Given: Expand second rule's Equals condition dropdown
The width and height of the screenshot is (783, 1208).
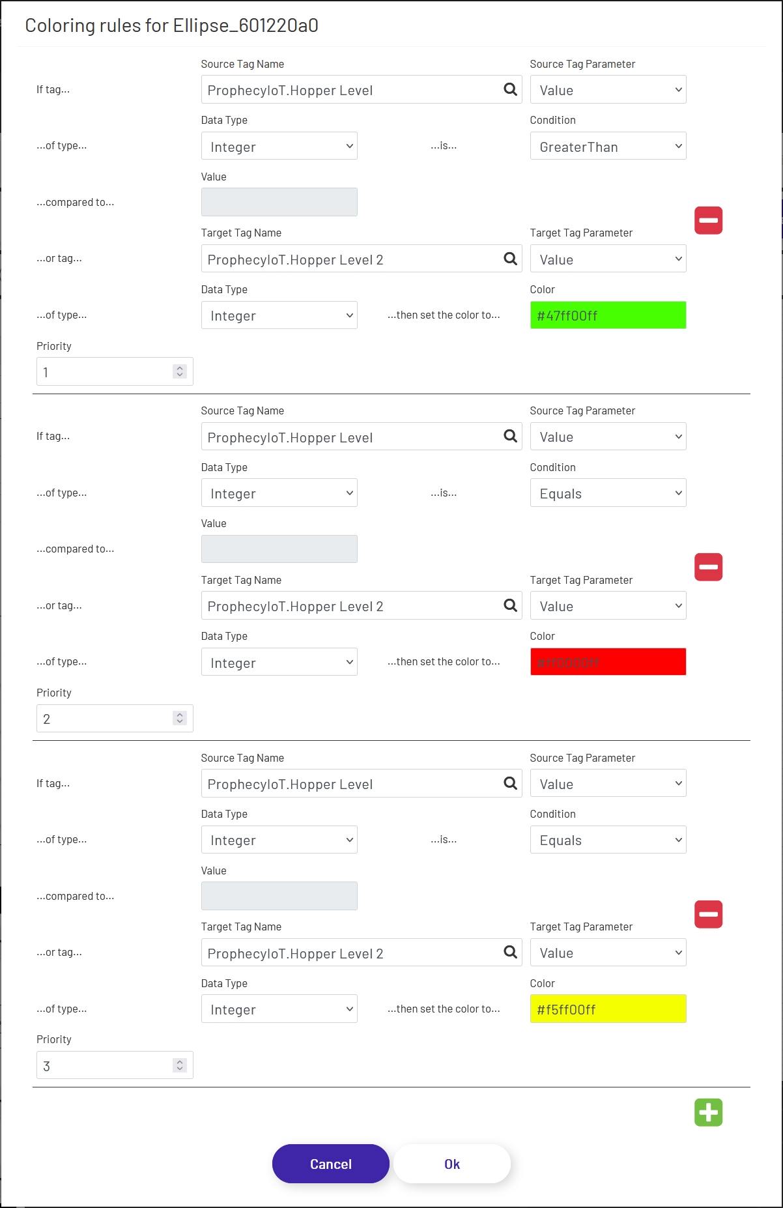Looking at the screenshot, I should coord(608,493).
